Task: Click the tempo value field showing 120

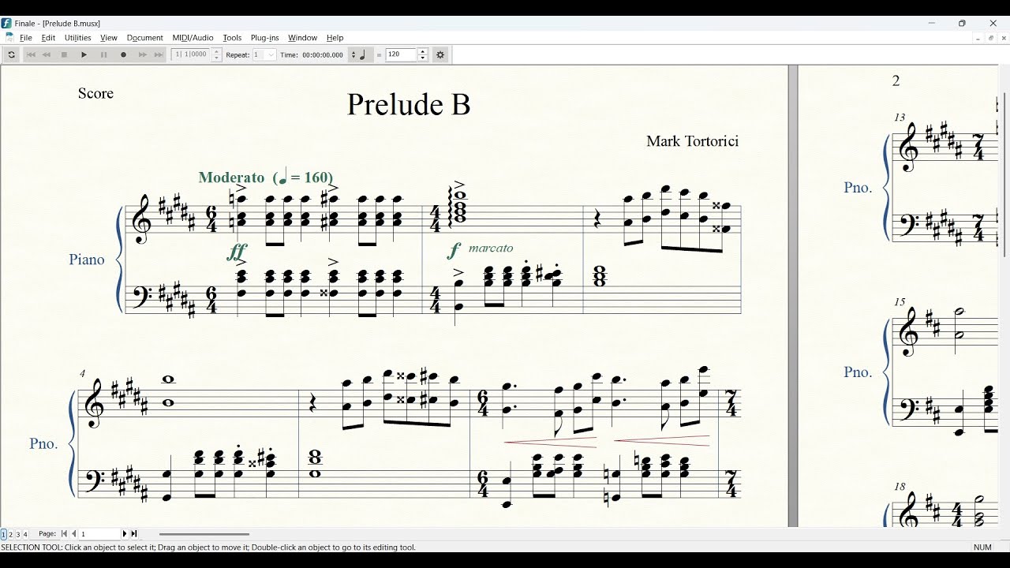Action: pos(402,54)
